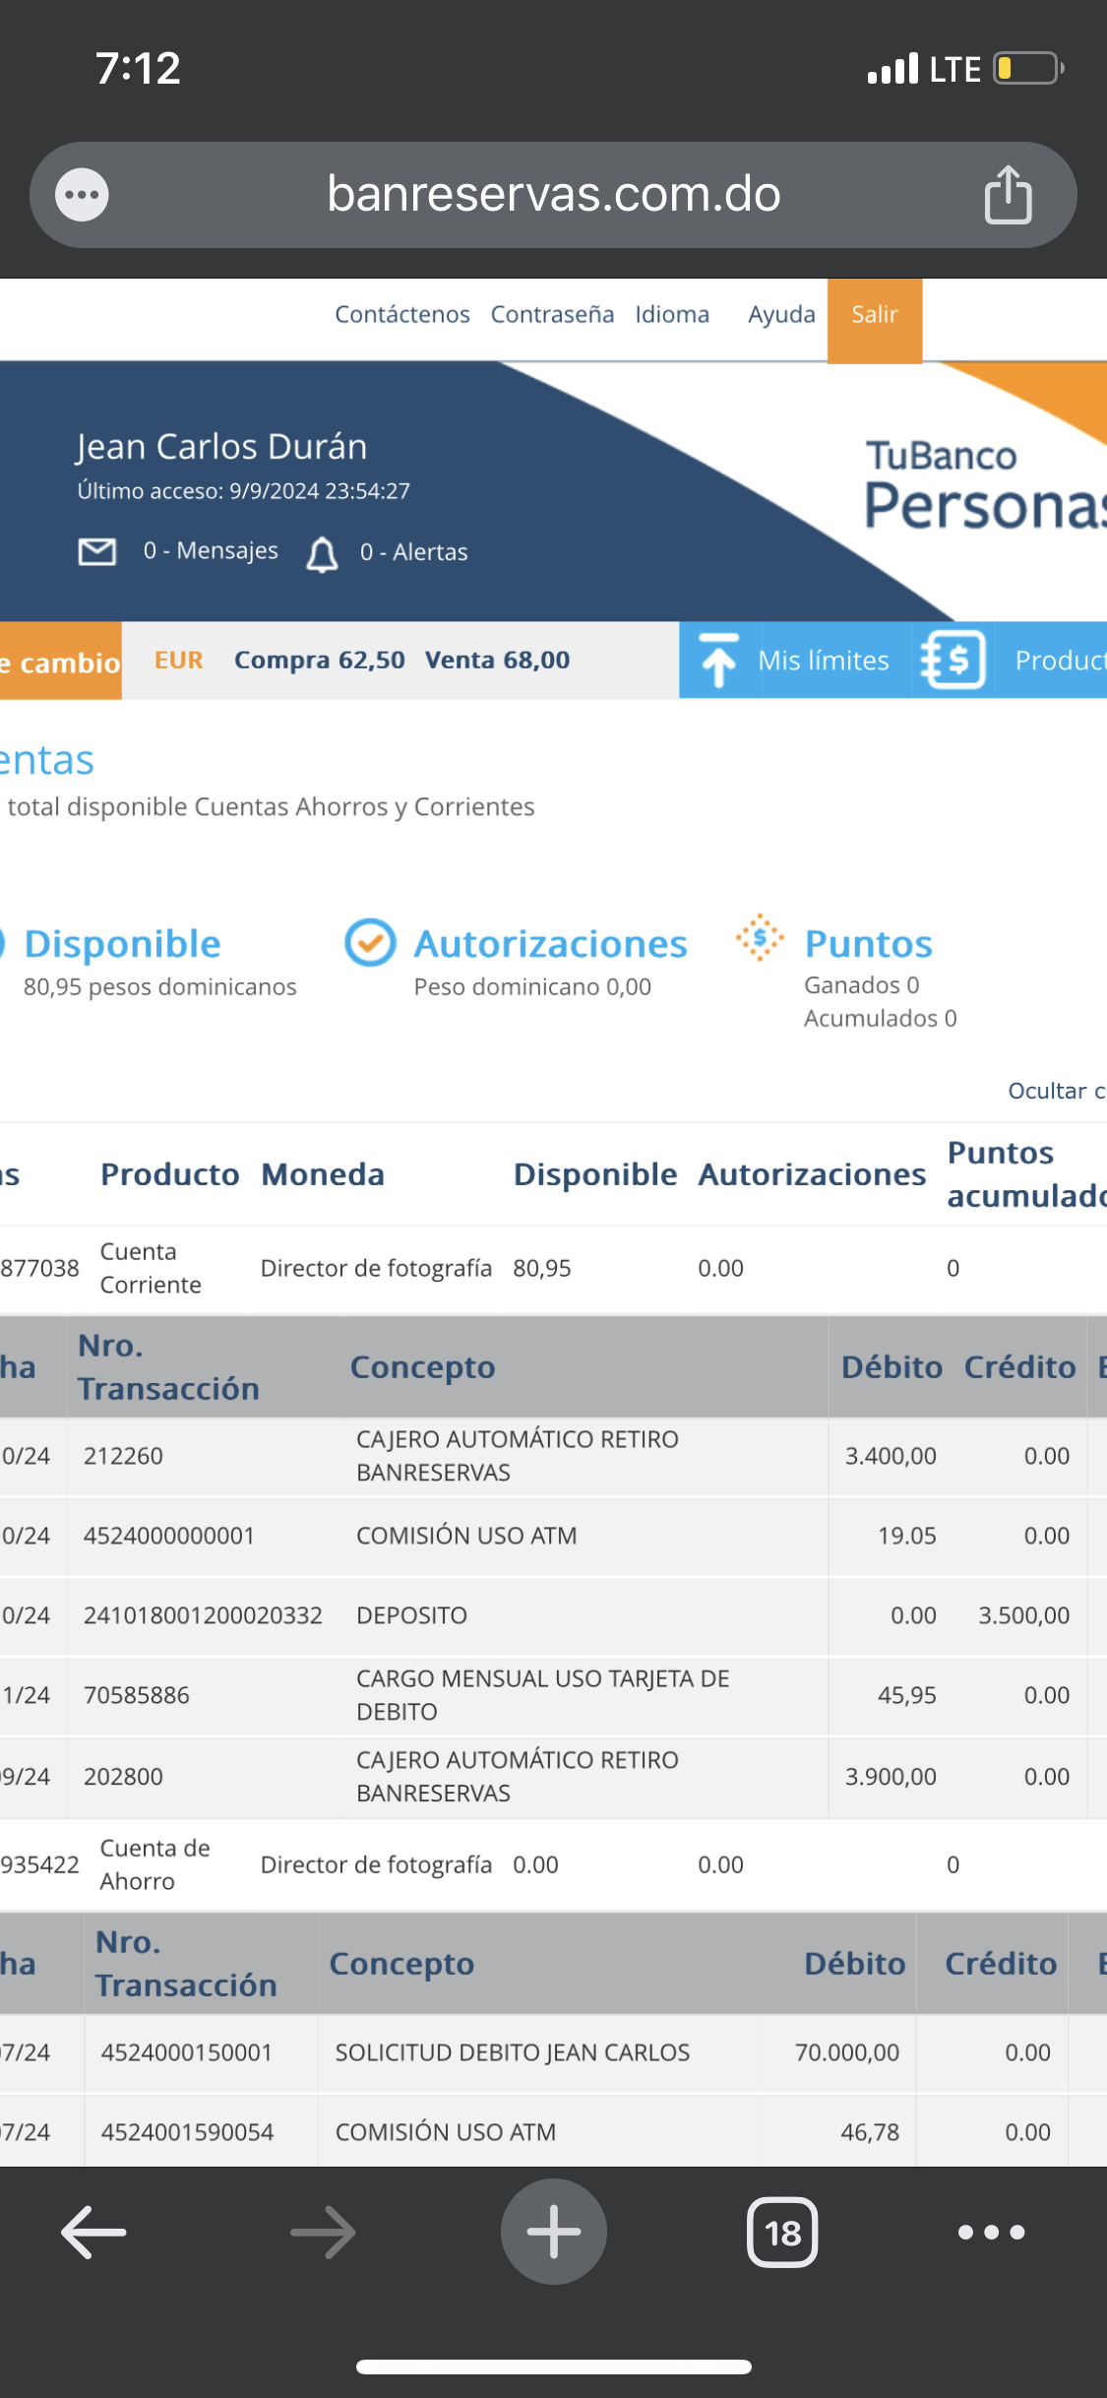Click SOLICITUD DEBITO JEAN CARLOS concept
The image size is (1107, 2398).
point(512,2052)
